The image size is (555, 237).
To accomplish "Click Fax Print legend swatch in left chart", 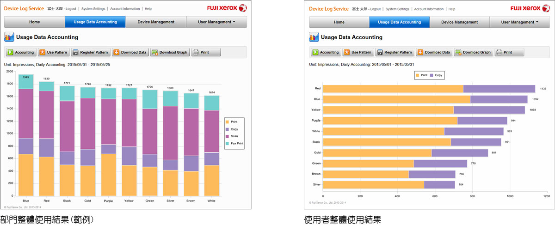I will pyautogui.click(x=227, y=144).
